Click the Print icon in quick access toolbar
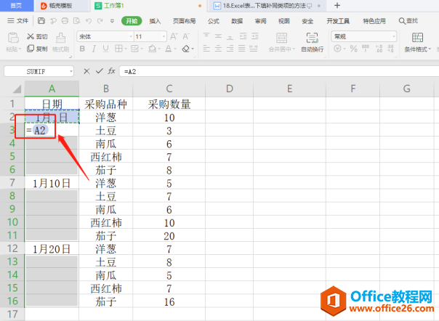Screen dimensions: 439x321 tap(65, 21)
